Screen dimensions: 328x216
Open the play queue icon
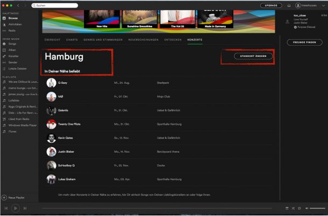287,208
